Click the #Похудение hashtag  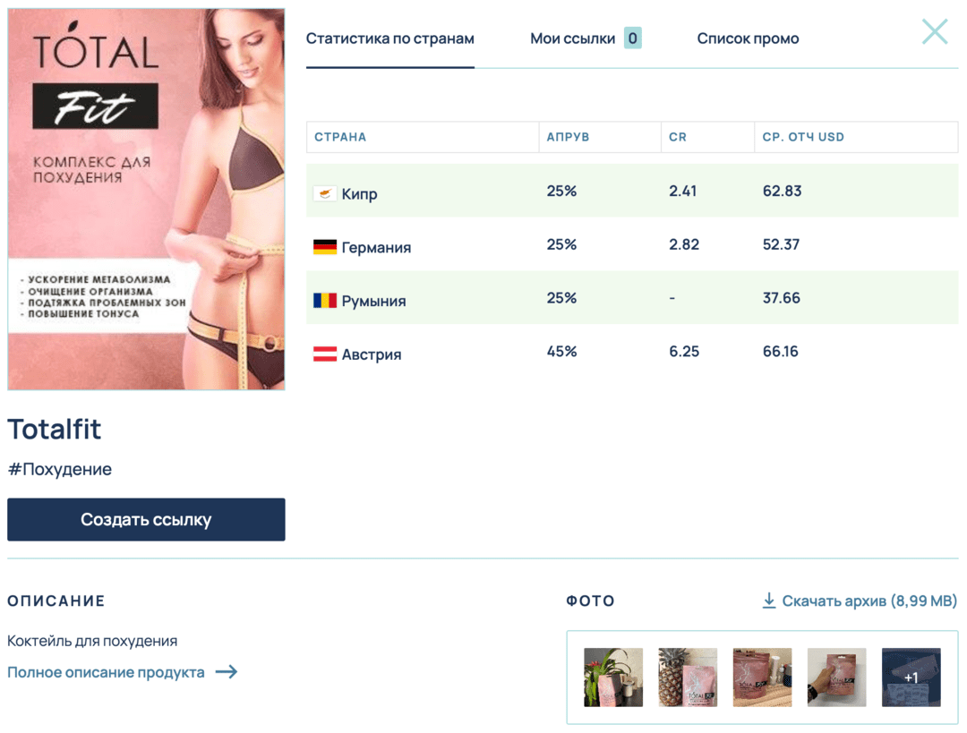point(60,469)
